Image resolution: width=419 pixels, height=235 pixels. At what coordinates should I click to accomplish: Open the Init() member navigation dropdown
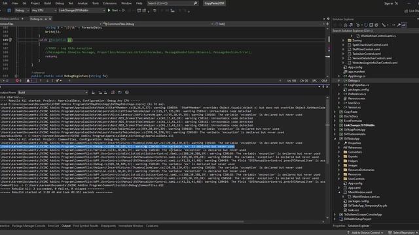tap(270, 23)
